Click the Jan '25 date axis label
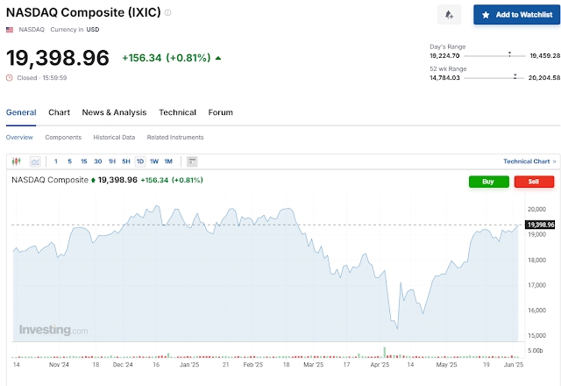The height and width of the screenshot is (386, 561). point(189,365)
